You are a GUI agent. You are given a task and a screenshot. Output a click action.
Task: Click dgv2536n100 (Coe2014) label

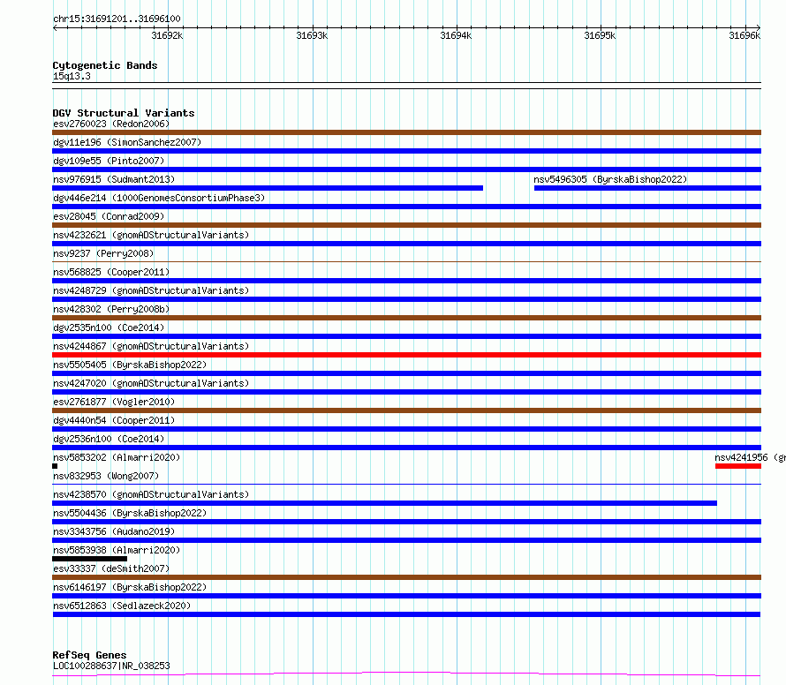pos(109,439)
